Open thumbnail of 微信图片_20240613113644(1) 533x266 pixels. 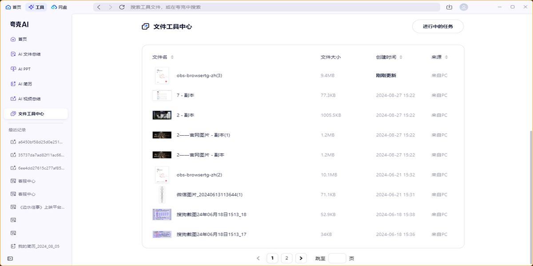click(x=162, y=195)
